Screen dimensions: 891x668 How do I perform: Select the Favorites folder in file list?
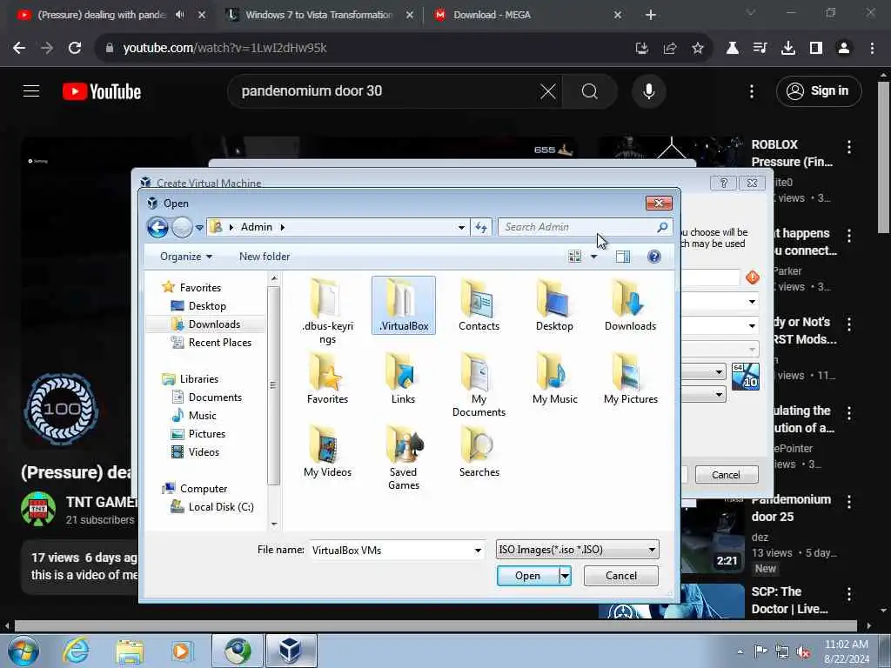tap(327, 377)
